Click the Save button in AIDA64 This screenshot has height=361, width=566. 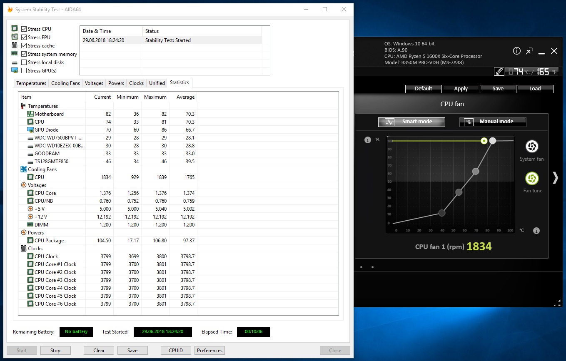coord(132,351)
